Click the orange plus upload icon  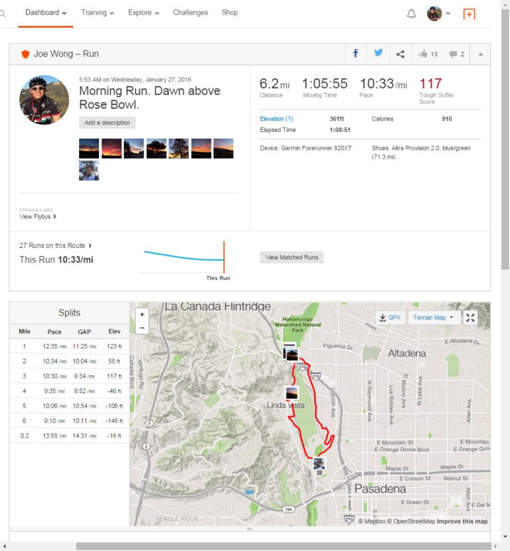tap(469, 14)
